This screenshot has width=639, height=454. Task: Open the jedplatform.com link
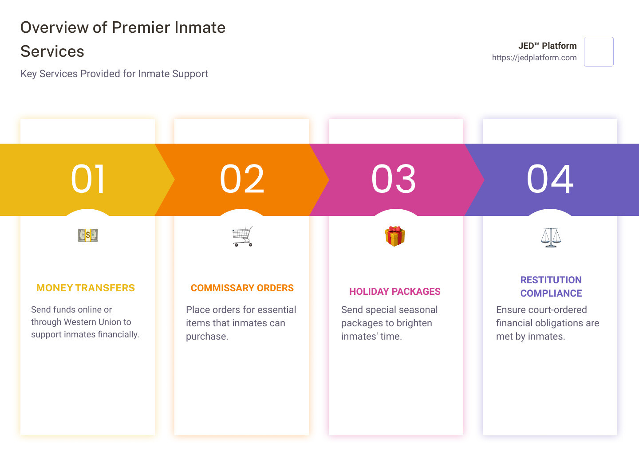click(x=534, y=58)
